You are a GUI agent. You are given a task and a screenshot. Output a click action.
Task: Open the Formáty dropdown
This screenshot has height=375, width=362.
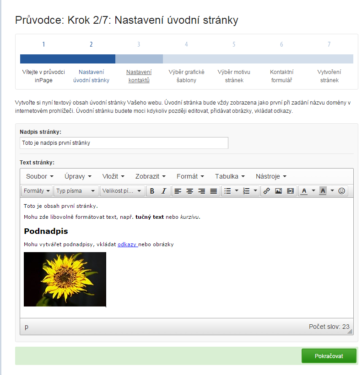click(37, 191)
